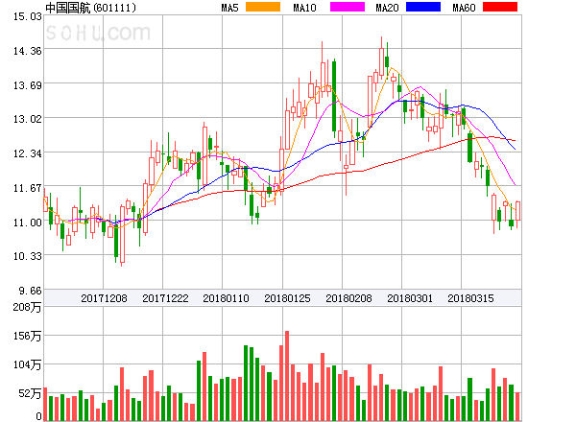Click the 20180315 date marker
Viewport: 576px width, 422px height.
(472, 298)
